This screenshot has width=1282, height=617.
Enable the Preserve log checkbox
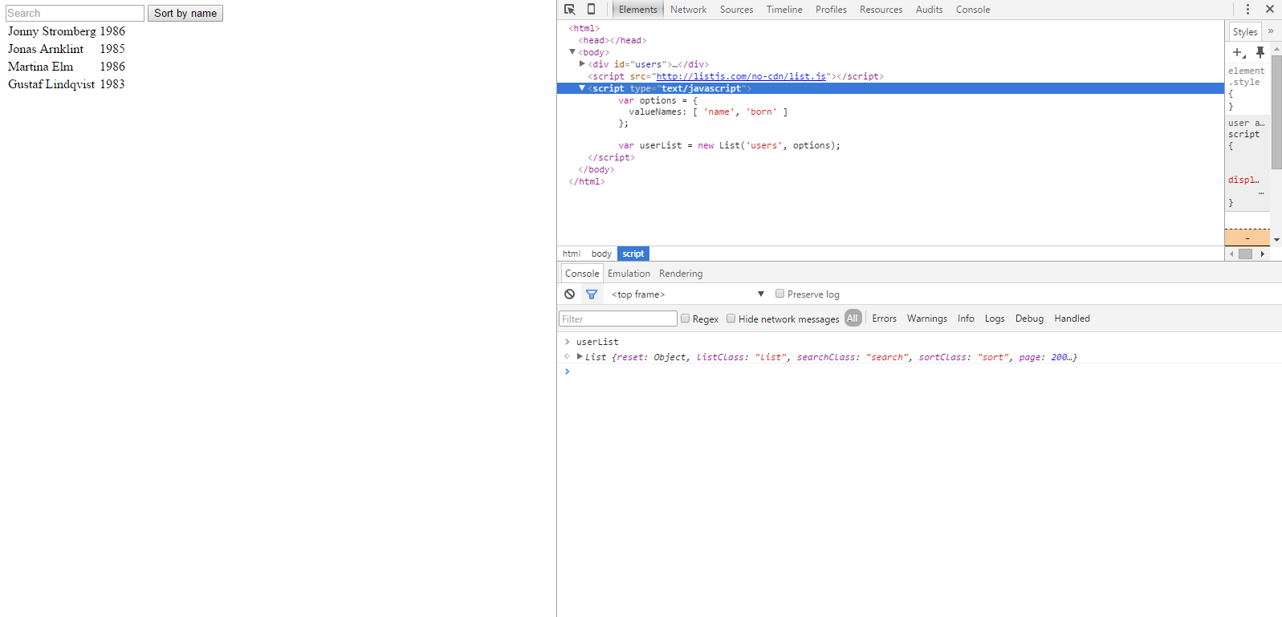coord(779,294)
